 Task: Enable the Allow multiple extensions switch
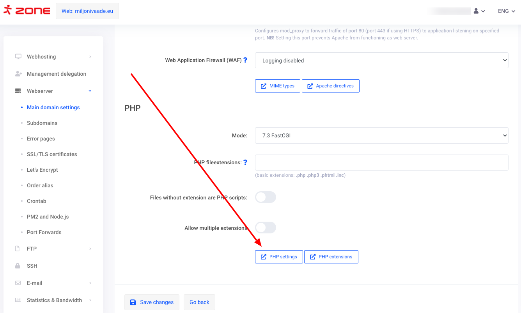[x=266, y=228]
